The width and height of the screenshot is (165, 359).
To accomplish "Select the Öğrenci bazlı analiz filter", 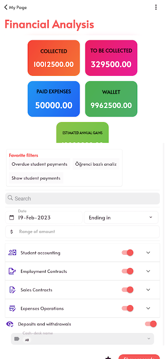I will pyautogui.click(x=96, y=164).
